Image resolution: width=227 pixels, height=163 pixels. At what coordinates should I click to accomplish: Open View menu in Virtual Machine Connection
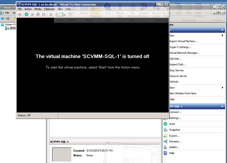pyautogui.click(x=60, y=9)
